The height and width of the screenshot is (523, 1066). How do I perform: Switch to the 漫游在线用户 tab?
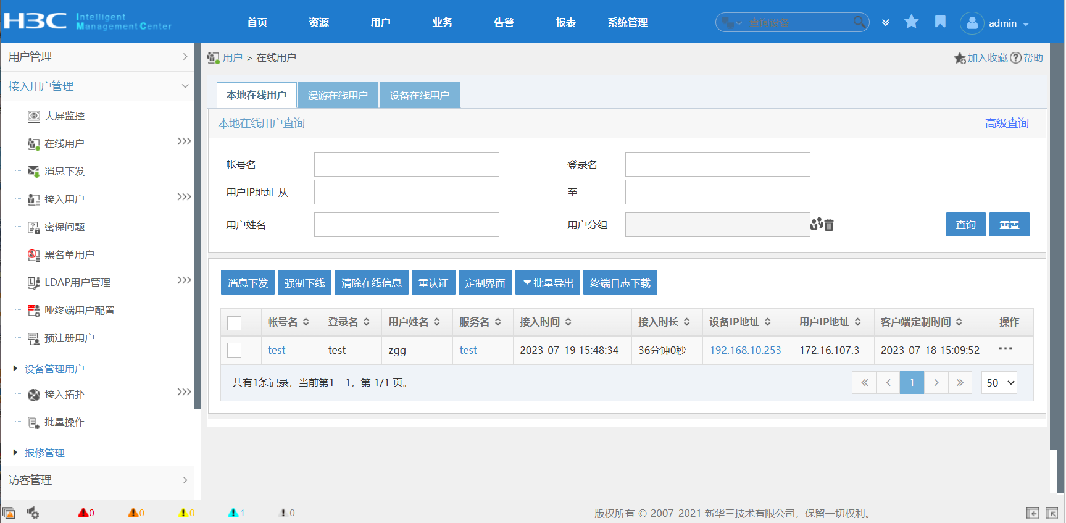338,96
